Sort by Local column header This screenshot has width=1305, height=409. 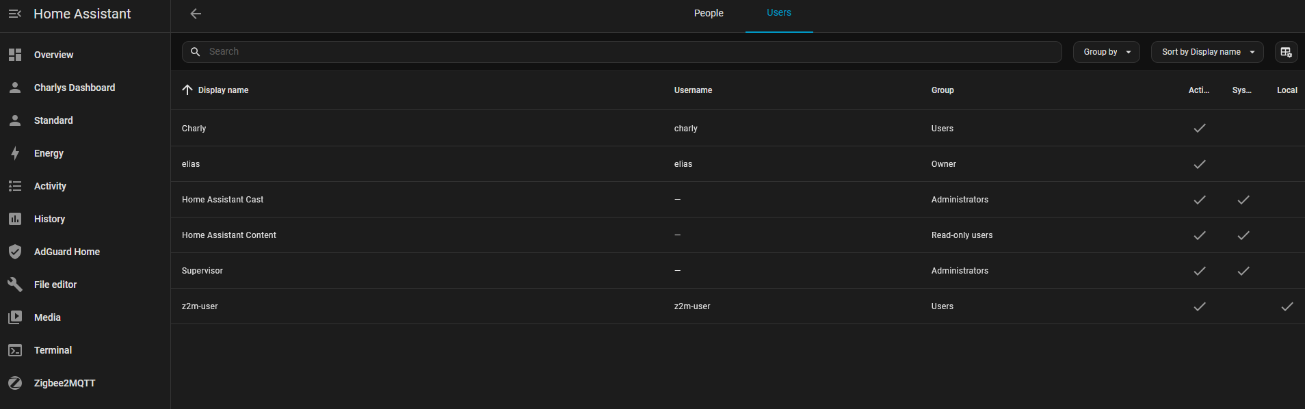click(x=1287, y=90)
